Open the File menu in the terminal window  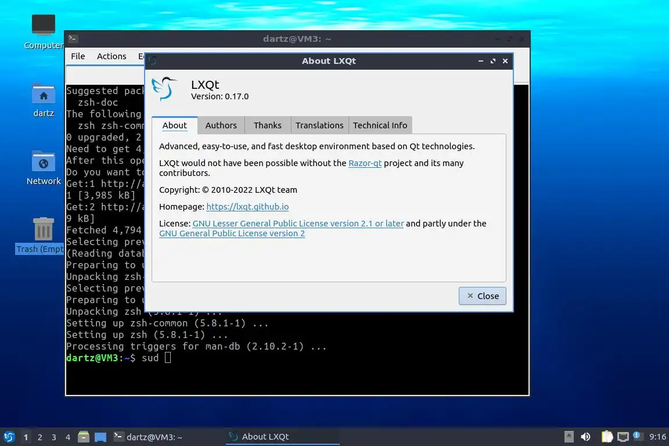(78, 56)
